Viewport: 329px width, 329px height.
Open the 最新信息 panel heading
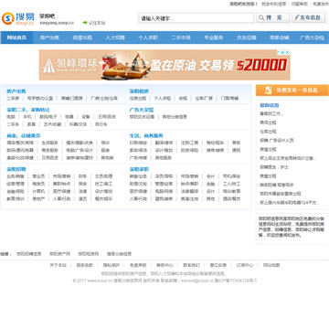pyautogui.click(x=270, y=105)
